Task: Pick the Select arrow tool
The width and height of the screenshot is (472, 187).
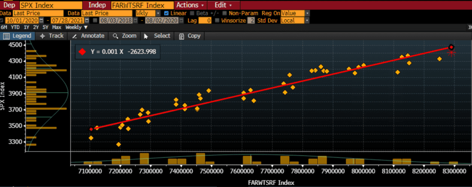Action: (x=157, y=36)
